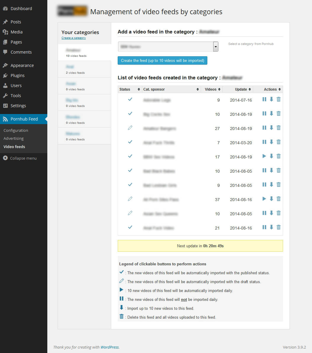The width and height of the screenshot is (312, 353).
Task: Delete the feed with 37 videos
Action: [x=279, y=198]
